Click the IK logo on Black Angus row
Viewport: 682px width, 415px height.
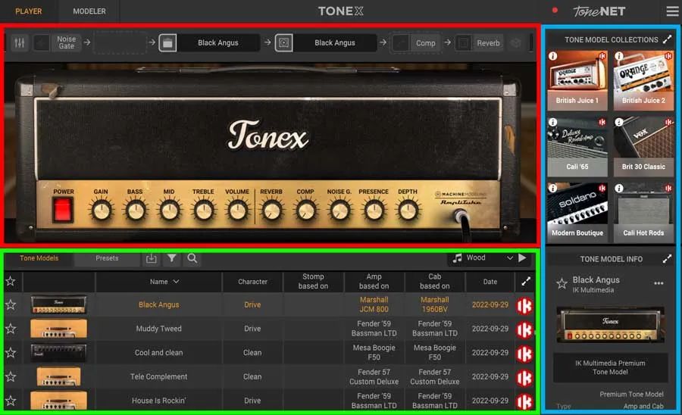pos(524,305)
